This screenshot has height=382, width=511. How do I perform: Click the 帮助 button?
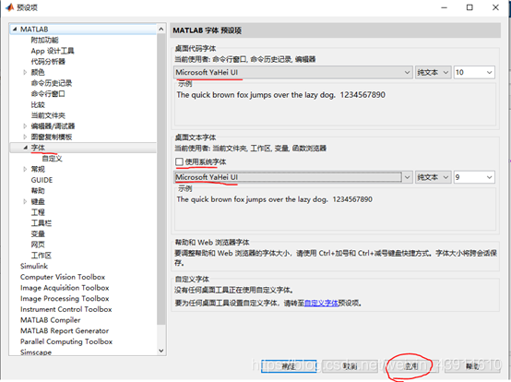point(472,366)
